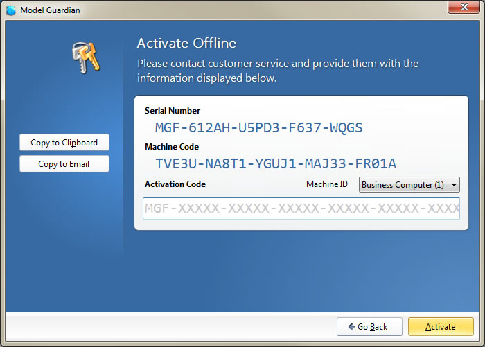This screenshot has height=347, width=485.
Task: Select the machine code TVE3U-NA8T1-YGUJ1-MAJ33-FR01A
Action: (x=276, y=163)
